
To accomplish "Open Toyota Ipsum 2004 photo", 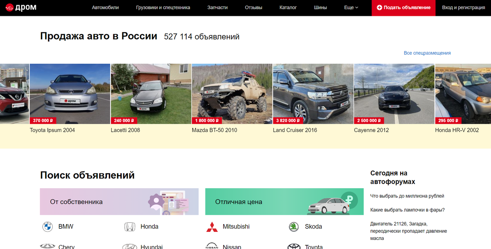I will [x=70, y=94].
